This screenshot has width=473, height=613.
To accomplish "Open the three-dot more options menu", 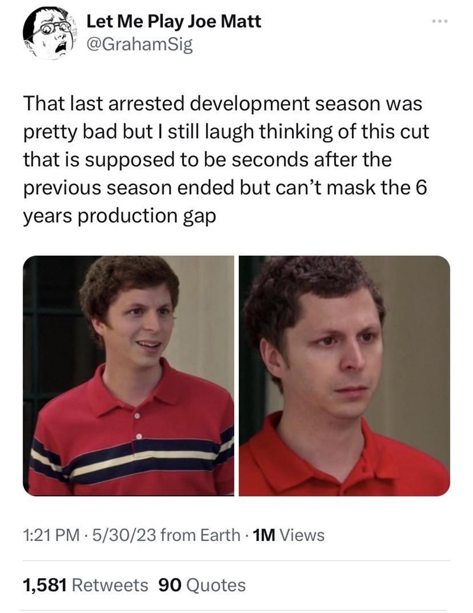I will (440, 21).
